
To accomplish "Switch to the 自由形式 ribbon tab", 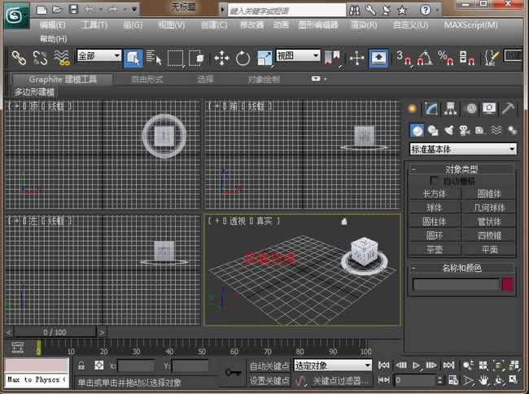I will coord(146,79).
